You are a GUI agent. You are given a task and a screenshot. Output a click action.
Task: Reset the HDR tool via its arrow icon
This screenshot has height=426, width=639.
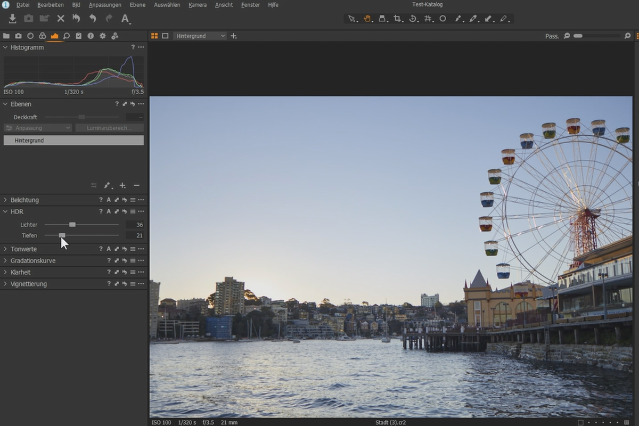125,211
